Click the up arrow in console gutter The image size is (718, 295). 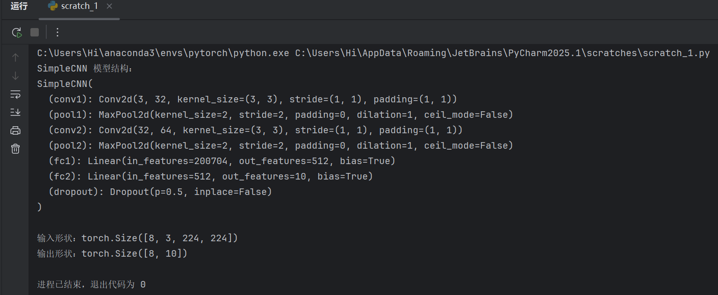click(15, 58)
